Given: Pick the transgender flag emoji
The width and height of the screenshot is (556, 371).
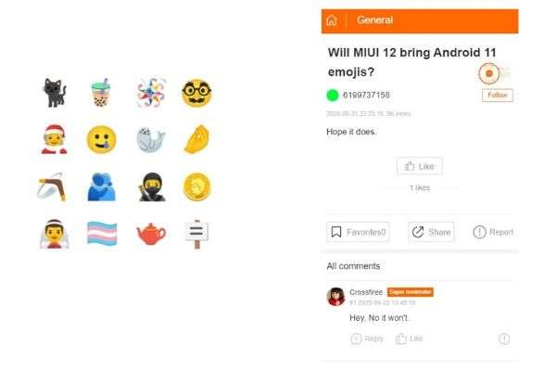Looking at the screenshot, I should 102,233.
